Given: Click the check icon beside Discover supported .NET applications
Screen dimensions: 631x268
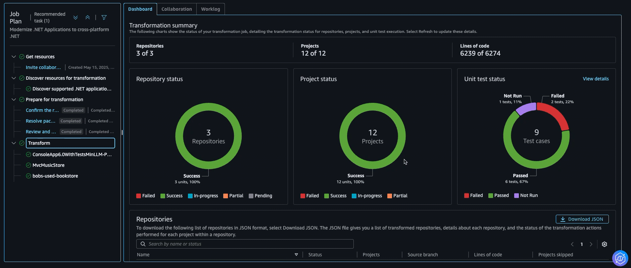Looking at the screenshot, I should (29, 89).
